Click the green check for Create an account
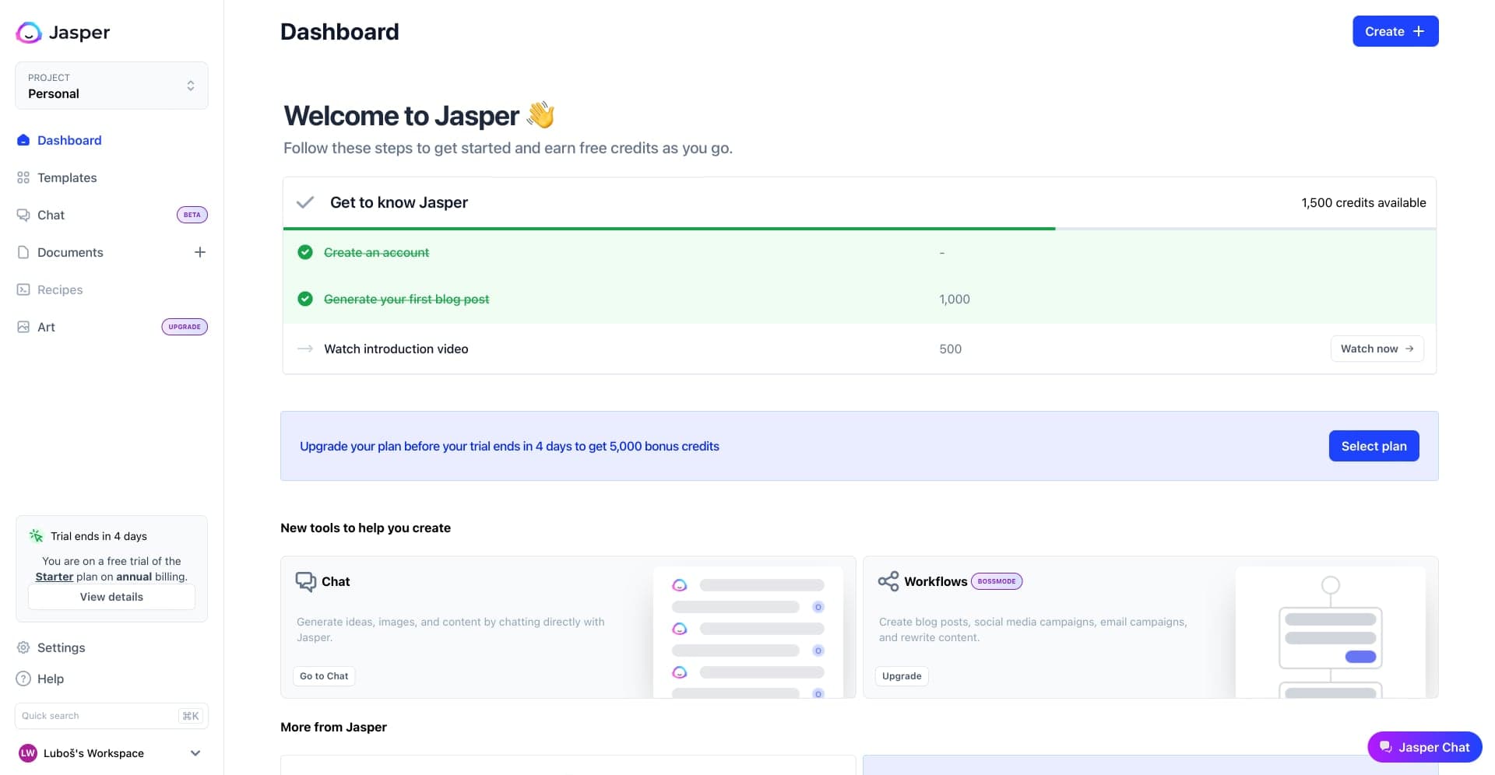This screenshot has height=775, width=1495. tap(305, 252)
